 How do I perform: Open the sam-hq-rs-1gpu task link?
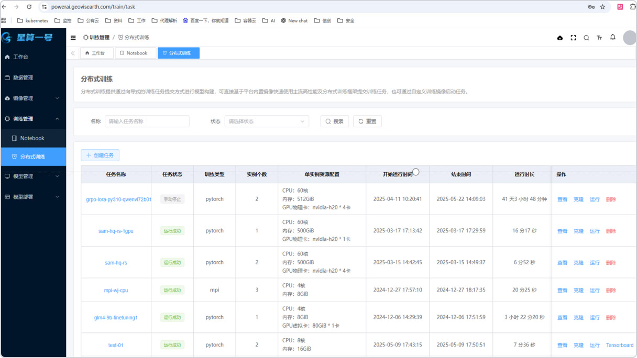116,231
